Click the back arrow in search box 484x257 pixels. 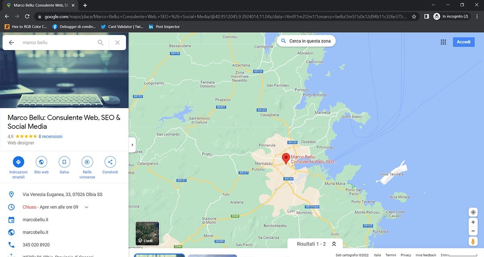coord(11,42)
